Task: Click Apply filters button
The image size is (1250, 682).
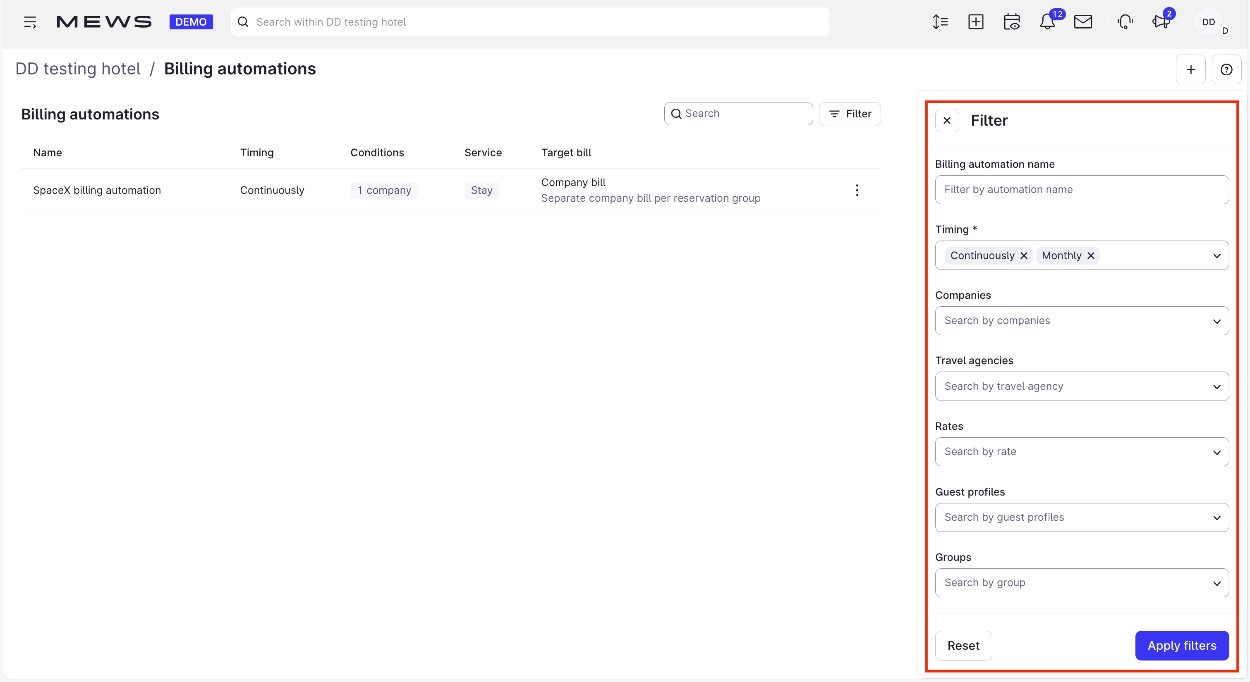Action: pyautogui.click(x=1182, y=646)
